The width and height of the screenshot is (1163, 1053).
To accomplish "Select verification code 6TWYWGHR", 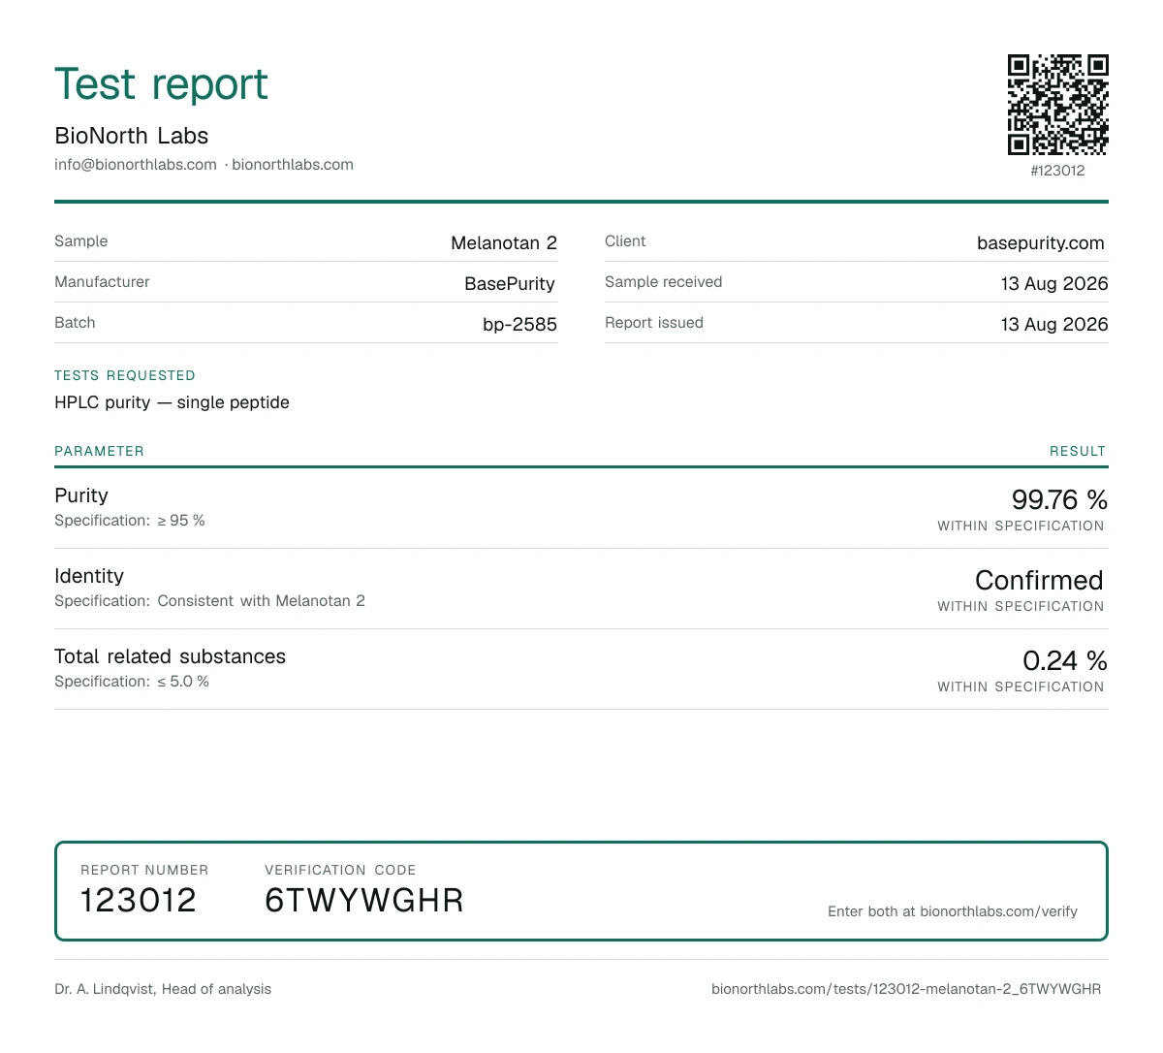I will click(x=364, y=901).
